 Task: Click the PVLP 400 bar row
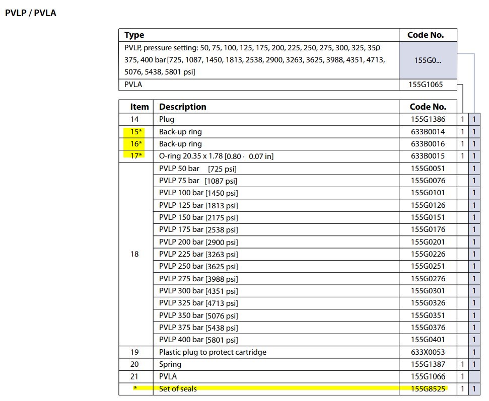(198, 340)
